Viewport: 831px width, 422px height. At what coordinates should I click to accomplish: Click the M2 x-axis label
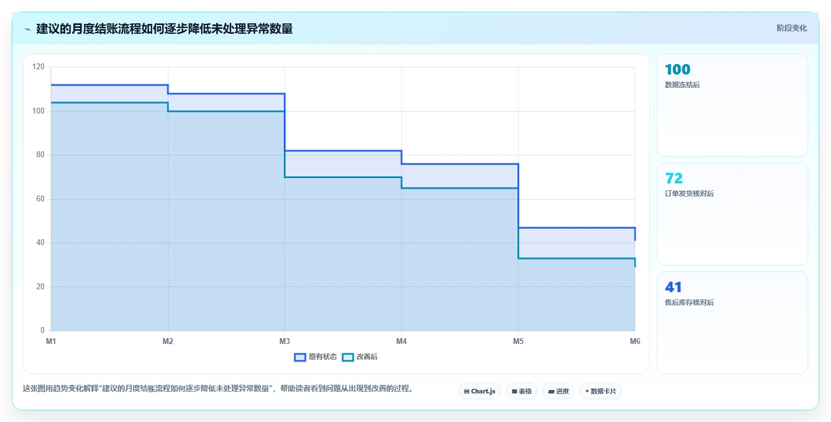[168, 342]
